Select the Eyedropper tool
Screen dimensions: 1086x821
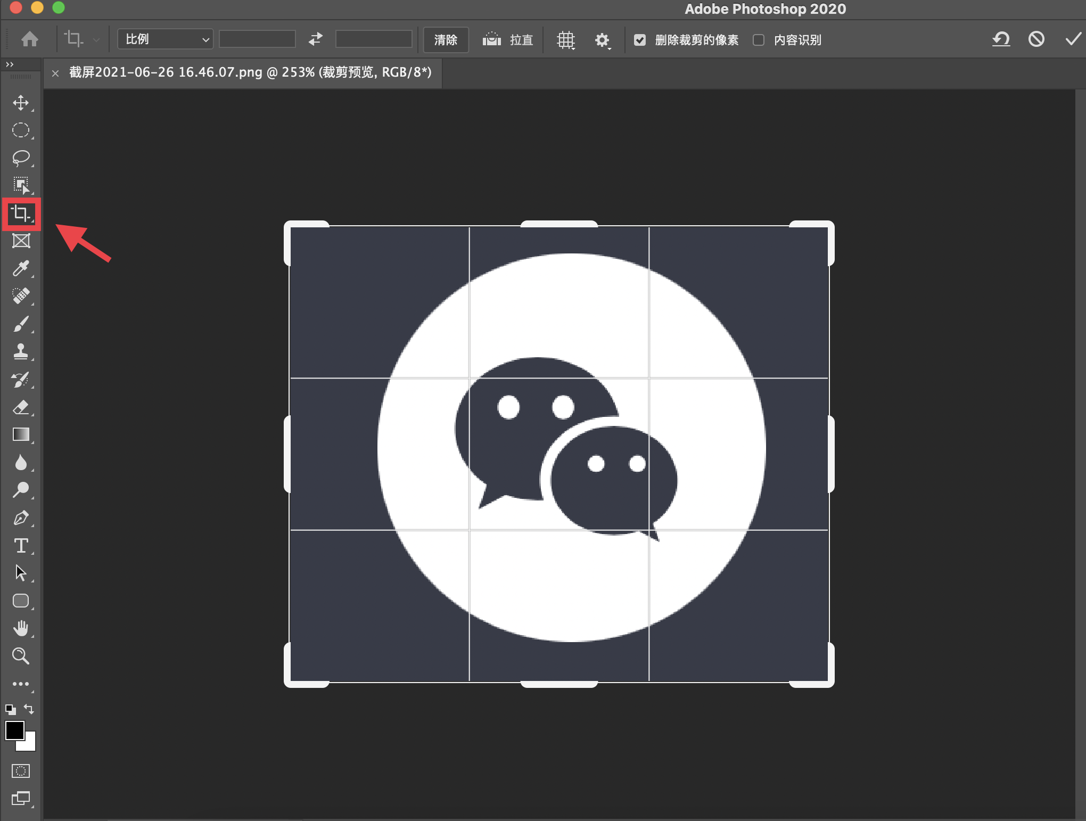pyautogui.click(x=21, y=268)
